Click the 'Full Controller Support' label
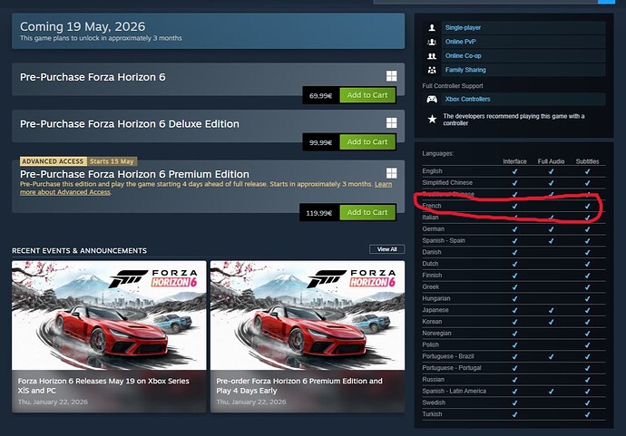 coord(453,86)
